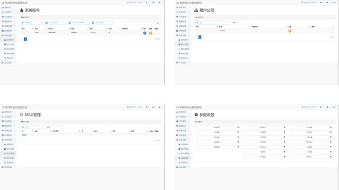The width and height of the screenshot is (339, 190).
Task: Focus search field beside add button, 租户公司 screen
Action: 243,23
